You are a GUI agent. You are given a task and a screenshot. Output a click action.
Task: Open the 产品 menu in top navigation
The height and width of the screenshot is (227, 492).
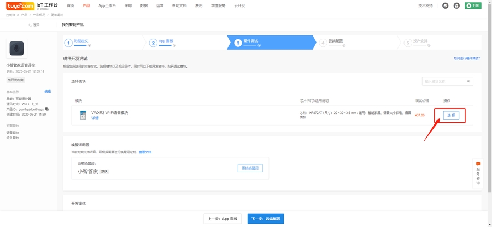(86, 5)
